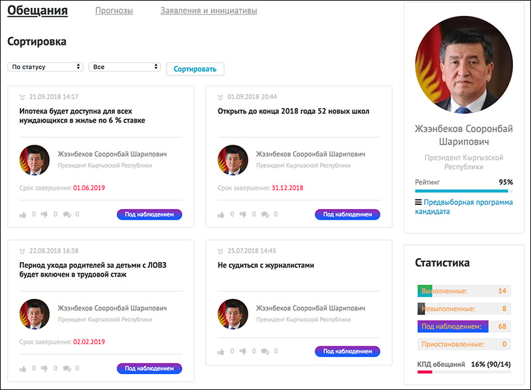
Task: Select Выполненные row in Статистика
Action: pyautogui.click(x=463, y=291)
